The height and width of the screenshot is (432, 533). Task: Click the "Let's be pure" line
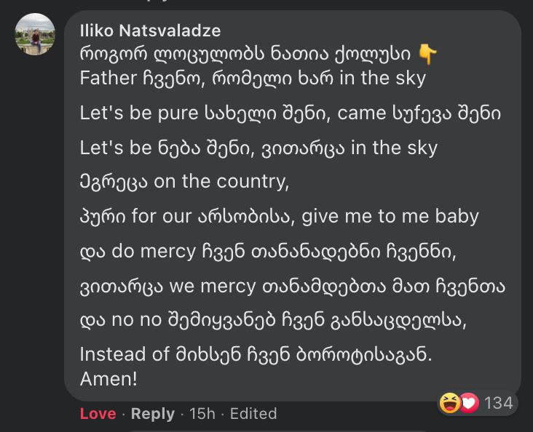pyautogui.click(x=290, y=113)
